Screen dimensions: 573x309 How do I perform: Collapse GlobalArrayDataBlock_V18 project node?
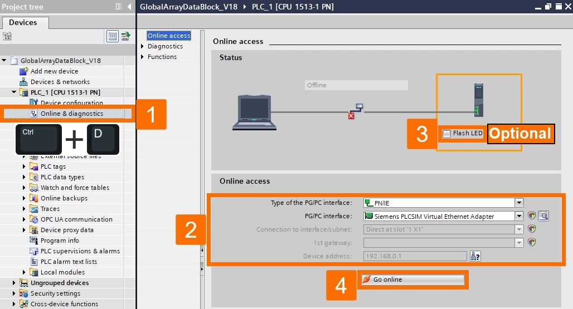pyautogui.click(x=4, y=60)
